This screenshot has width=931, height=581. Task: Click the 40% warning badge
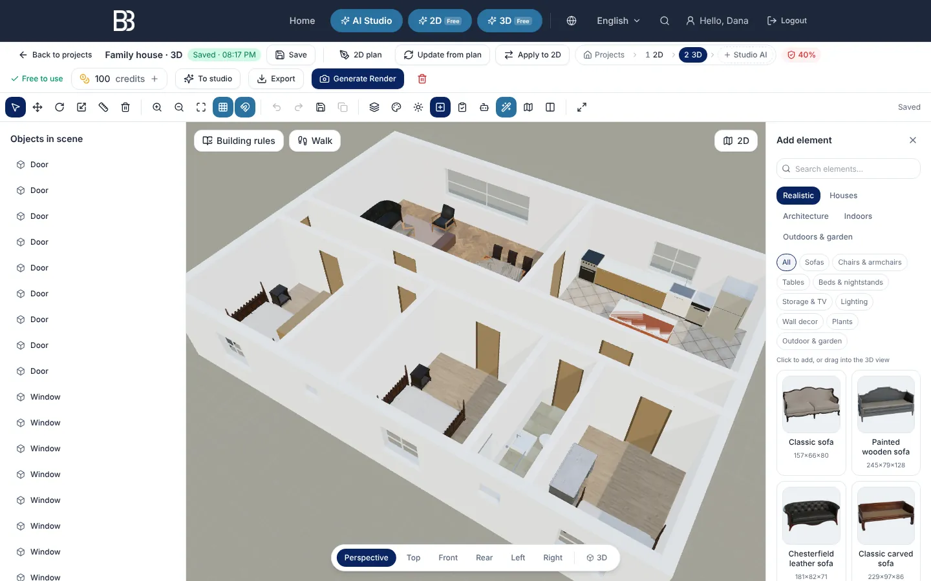click(x=801, y=55)
